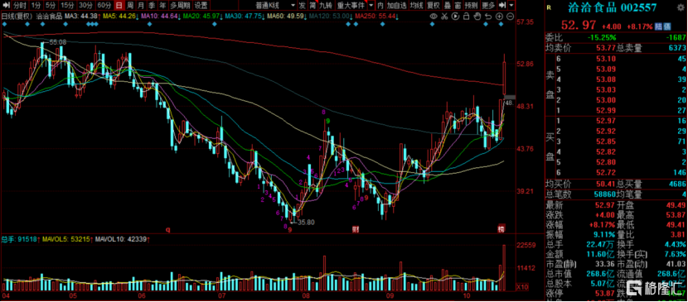
Task: Toggle the lock icon on chart toolbar
Action: (x=466, y=17)
